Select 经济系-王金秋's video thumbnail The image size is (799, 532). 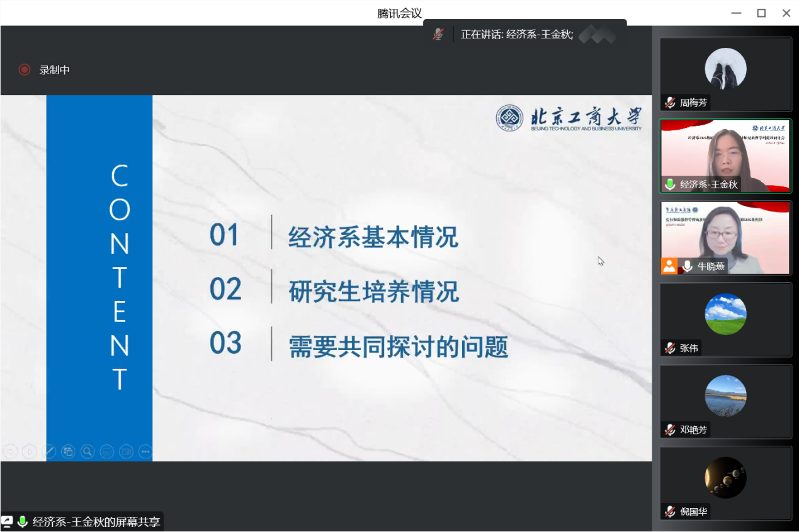[725, 156]
